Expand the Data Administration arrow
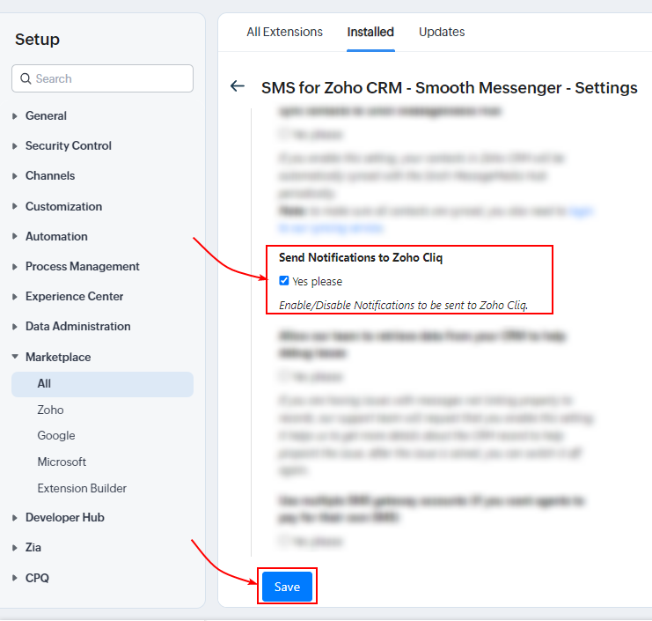 click(15, 327)
